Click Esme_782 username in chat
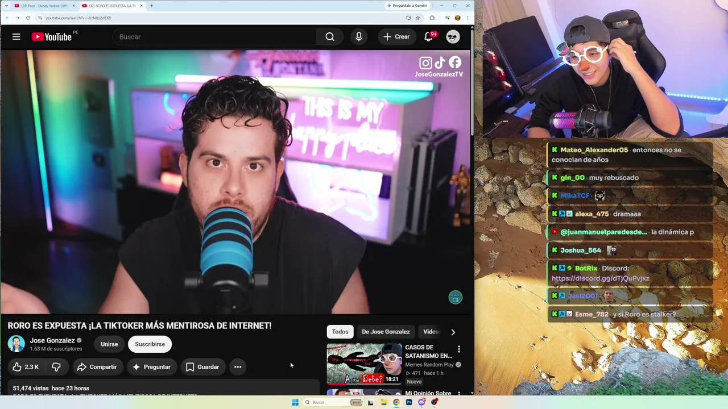Viewport: 728px width, 409px height. pos(591,314)
